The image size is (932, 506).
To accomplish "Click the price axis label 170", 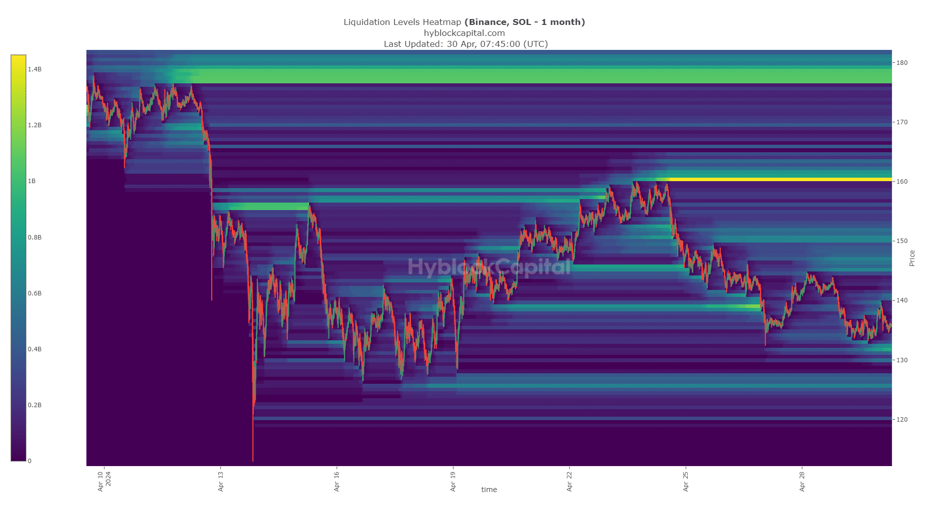I will 902,122.
